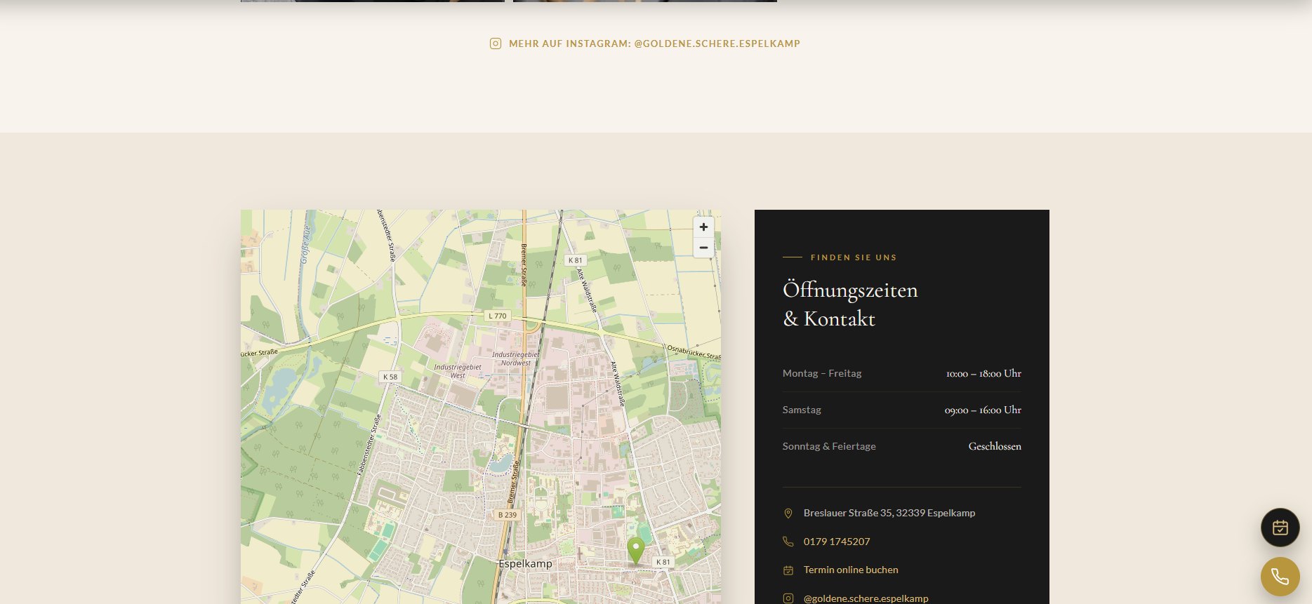Image resolution: width=1312 pixels, height=604 pixels.
Task: Zoom out on the map with minus button
Action: click(x=703, y=248)
